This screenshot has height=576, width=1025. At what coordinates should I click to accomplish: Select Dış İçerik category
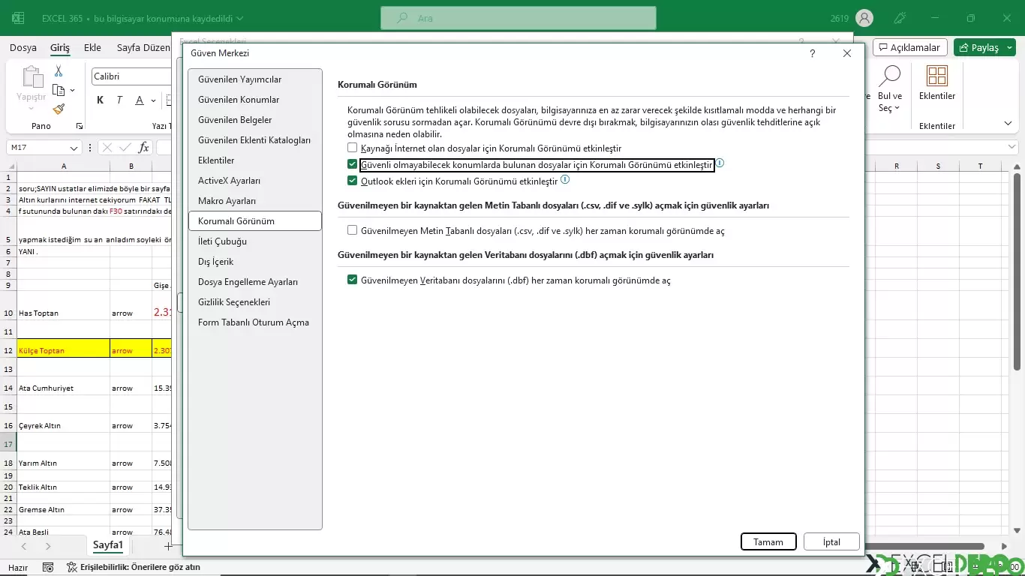[x=255, y=262]
